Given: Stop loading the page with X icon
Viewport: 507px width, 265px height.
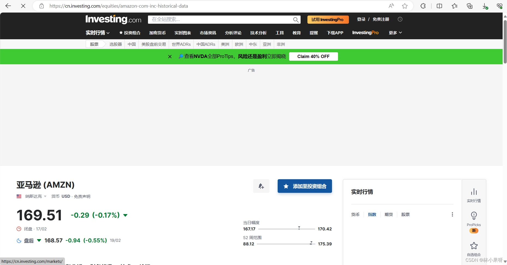Looking at the screenshot, I should pos(23,6).
